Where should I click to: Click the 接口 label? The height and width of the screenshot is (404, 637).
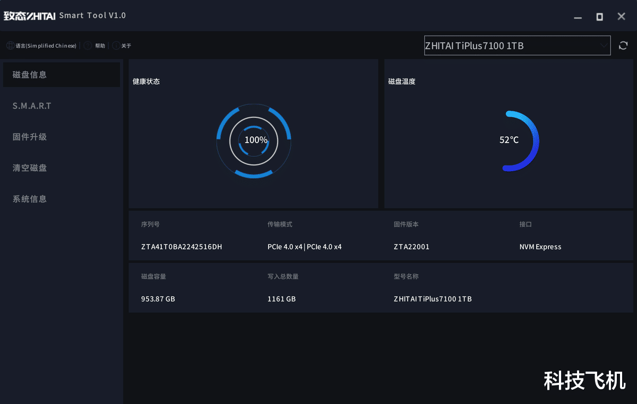526,224
